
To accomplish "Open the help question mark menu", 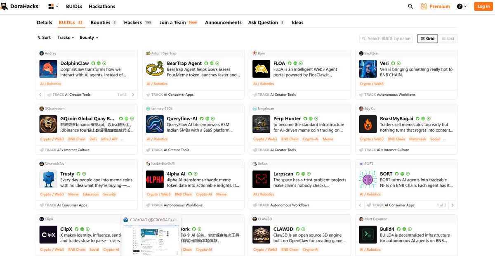I will (462, 6).
